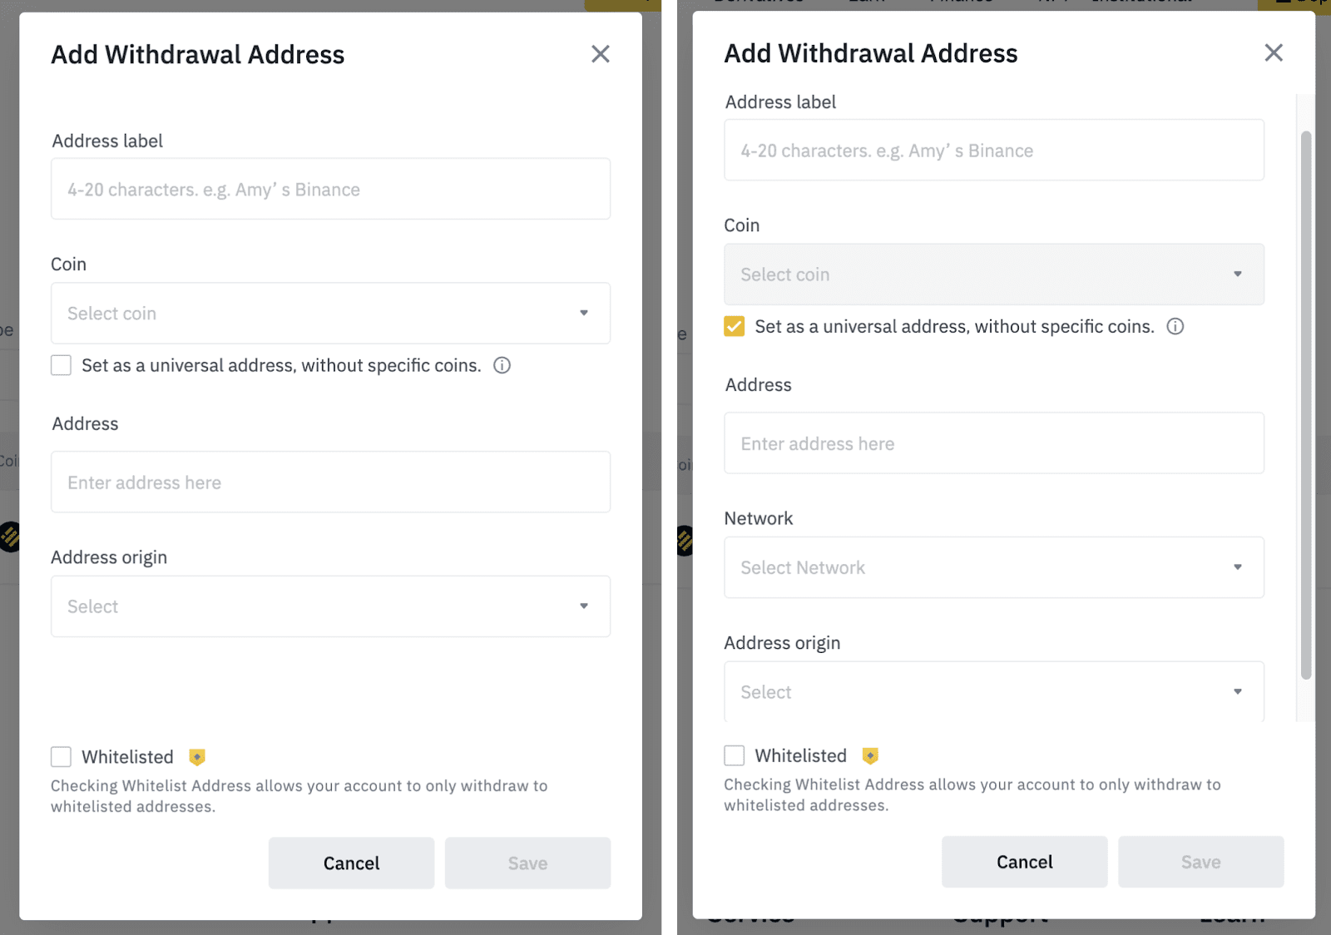This screenshot has width=1331, height=935.
Task: Open the Select Network dropdown
Action: click(x=993, y=567)
